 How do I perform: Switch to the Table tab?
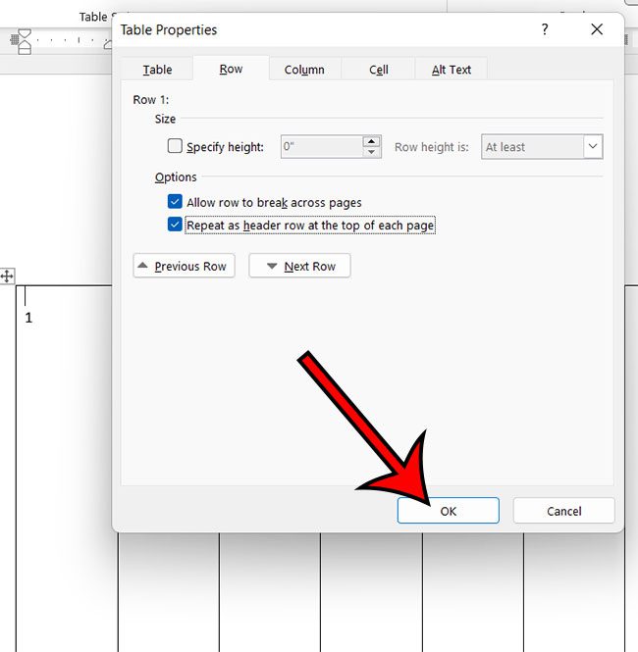157,70
